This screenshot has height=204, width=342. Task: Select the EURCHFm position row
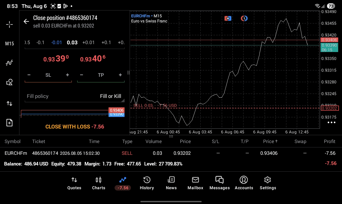tap(171, 153)
